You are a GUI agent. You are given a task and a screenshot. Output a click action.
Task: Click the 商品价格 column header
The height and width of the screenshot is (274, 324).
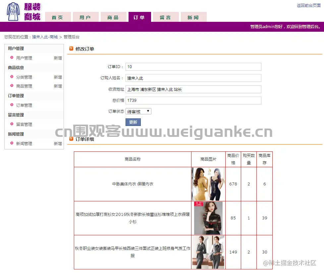tap(233, 159)
